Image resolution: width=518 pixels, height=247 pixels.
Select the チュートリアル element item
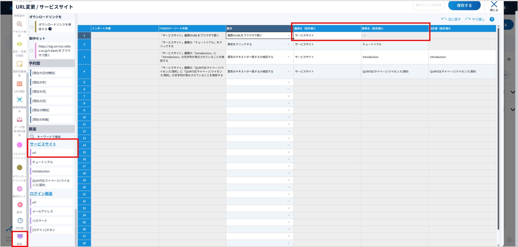pos(43,162)
